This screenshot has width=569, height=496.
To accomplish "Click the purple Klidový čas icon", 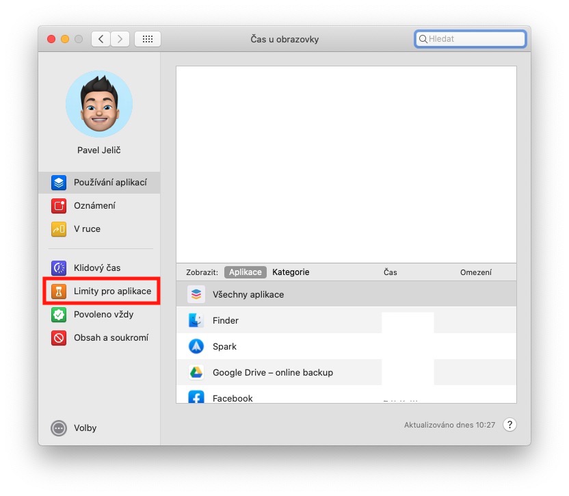I will (x=59, y=268).
